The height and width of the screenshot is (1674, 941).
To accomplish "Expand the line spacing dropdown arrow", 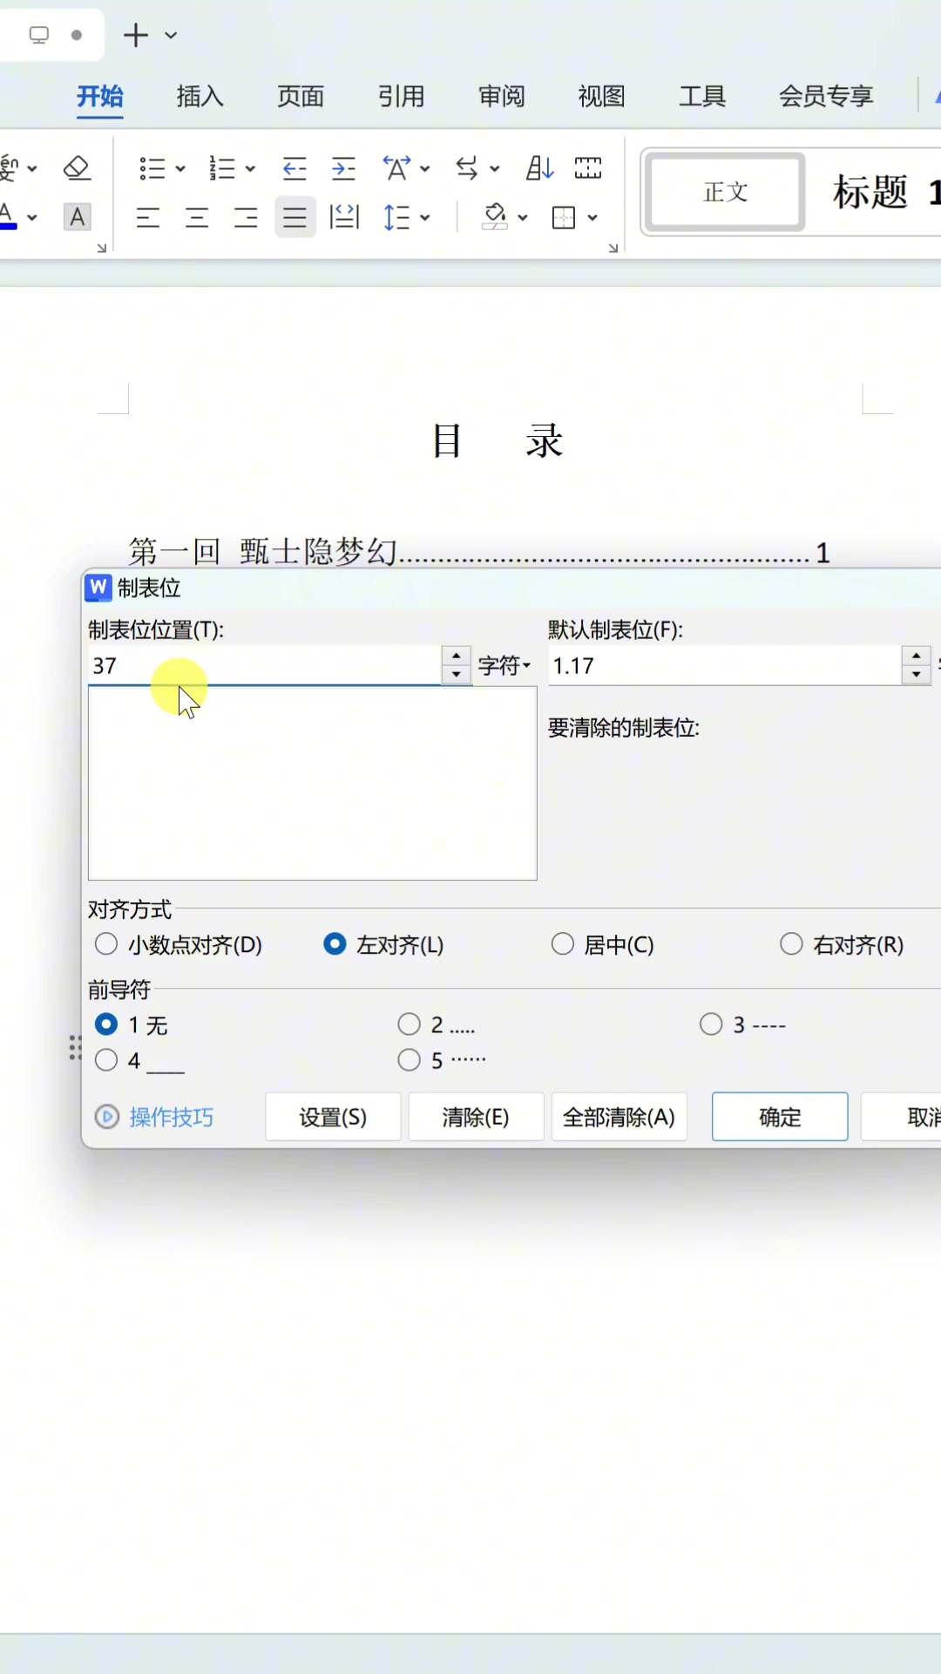I will [x=425, y=218].
